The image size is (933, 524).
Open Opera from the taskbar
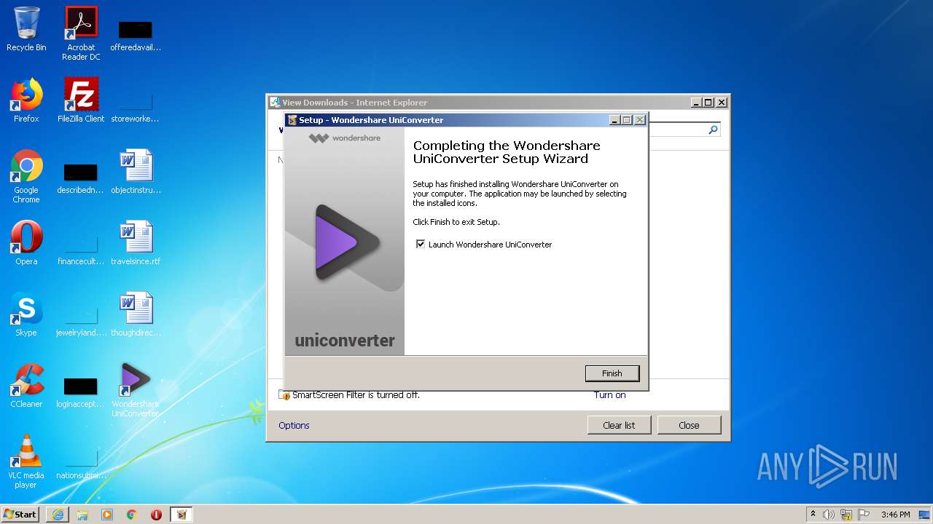point(156,515)
